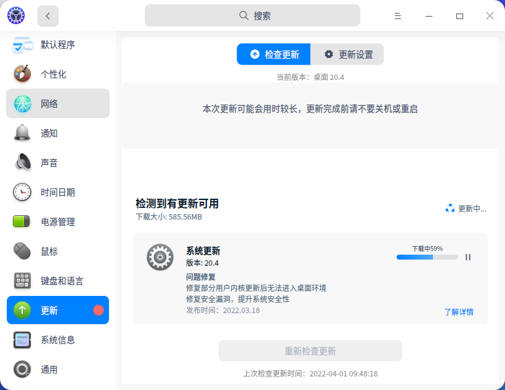505x390 pixels.
Task: Open 电源管理 settings section
Action: (x=58, y=221)
